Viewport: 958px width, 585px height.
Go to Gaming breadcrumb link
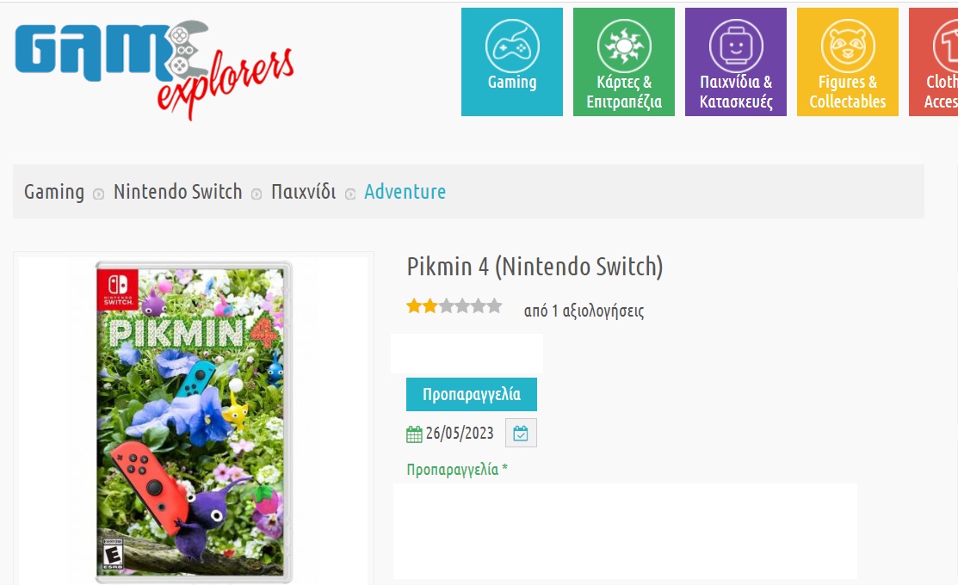click(54, 193)
